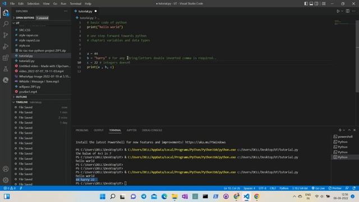
Task: Open SRC.CSS file in explorer
Action: 25,30
